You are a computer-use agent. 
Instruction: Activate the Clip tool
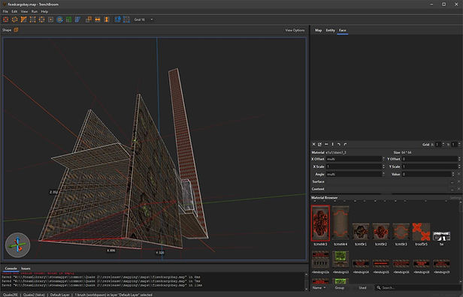[23, 19]
